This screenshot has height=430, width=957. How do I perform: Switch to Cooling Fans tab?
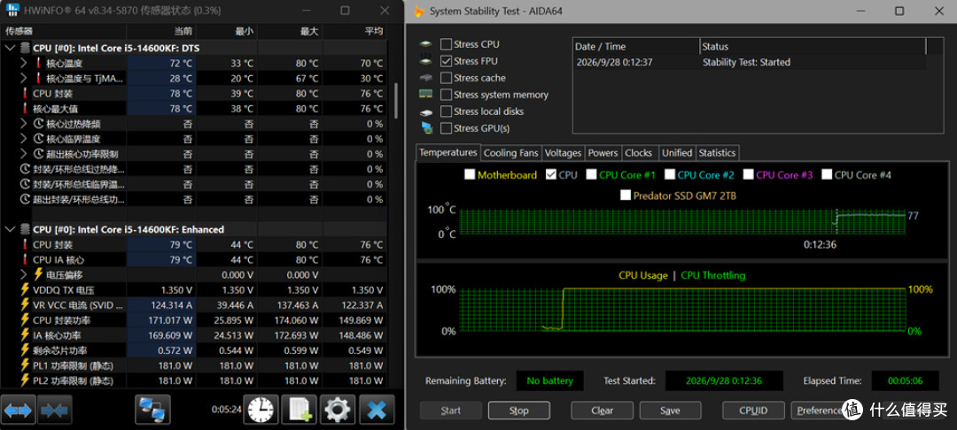[x=511, y=153]
